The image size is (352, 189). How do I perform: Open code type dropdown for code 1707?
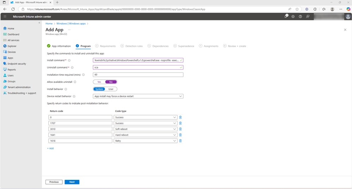pyautogui.click(x=146, y=123)
